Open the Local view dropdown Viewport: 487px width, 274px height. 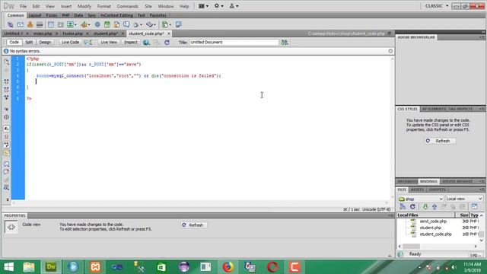point(464,199)
